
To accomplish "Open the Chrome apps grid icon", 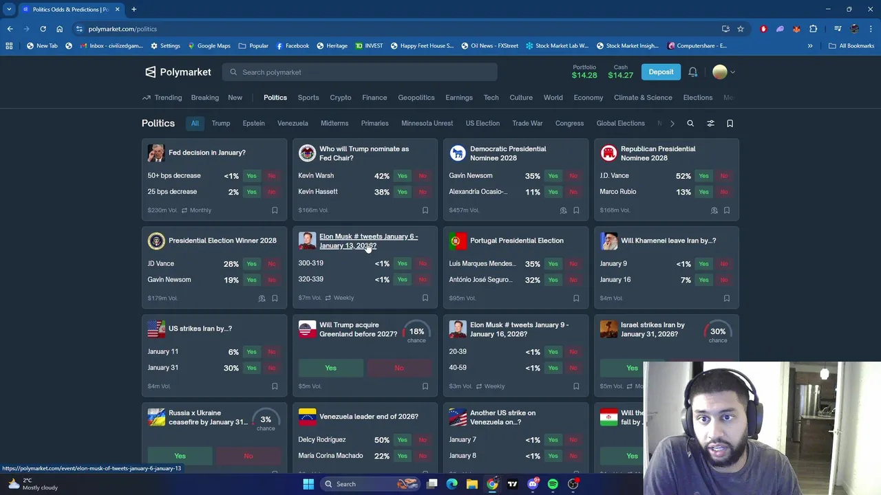I will point(9,46).
